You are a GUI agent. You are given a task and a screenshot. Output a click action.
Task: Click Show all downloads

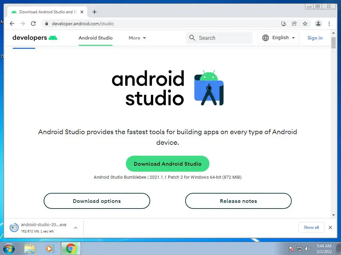point(311,227)
